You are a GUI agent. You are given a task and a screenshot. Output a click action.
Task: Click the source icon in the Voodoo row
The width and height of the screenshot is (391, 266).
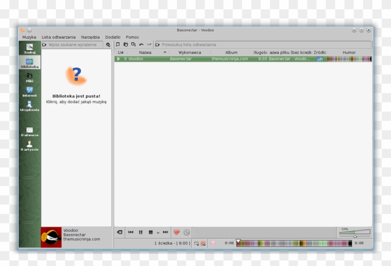(x=320, y=59)
